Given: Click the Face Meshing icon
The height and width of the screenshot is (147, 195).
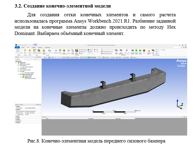Looking at the screenshot, I should pyautogui.click(x=64, y=51).
